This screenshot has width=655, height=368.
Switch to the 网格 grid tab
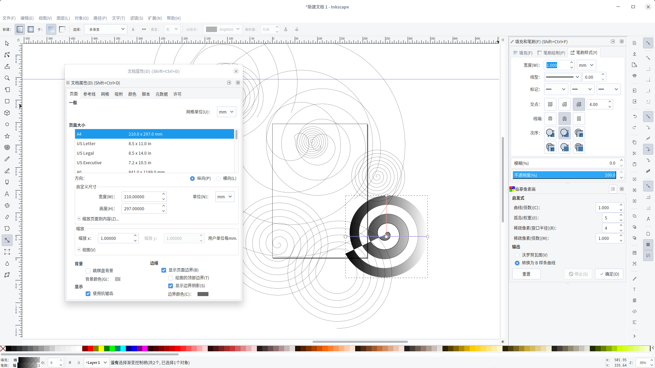point(105,94)
